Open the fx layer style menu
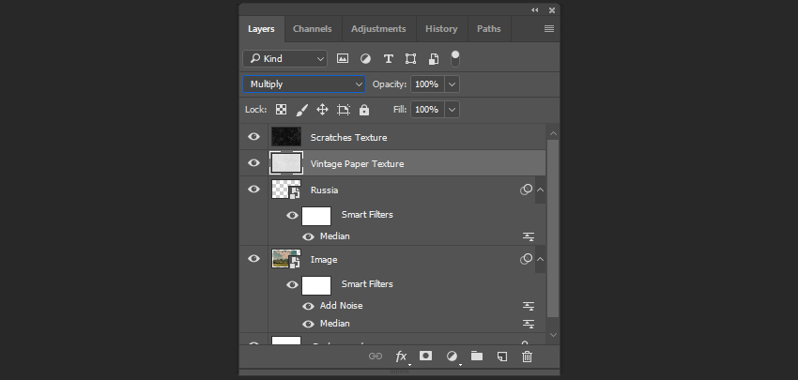This screenshot has width=798, height=380. point(402,357)
